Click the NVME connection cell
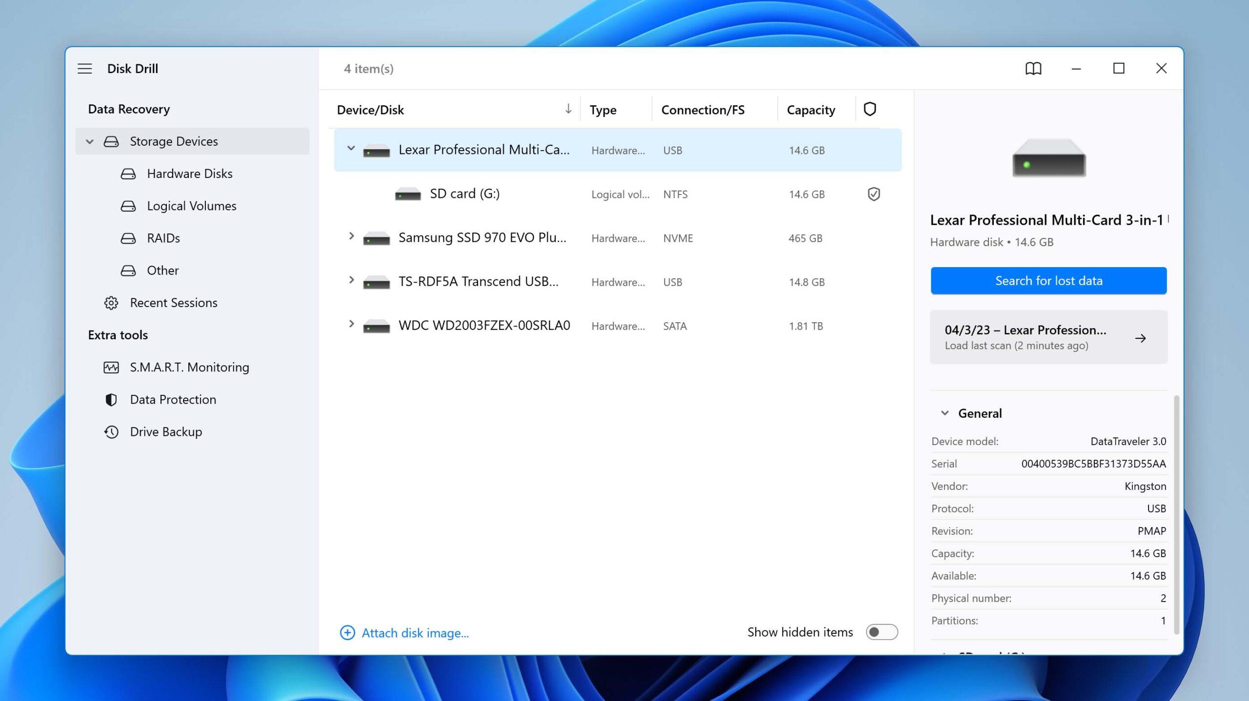The width and height of the screenshot is (1249, 701). [x=678, y=238]
